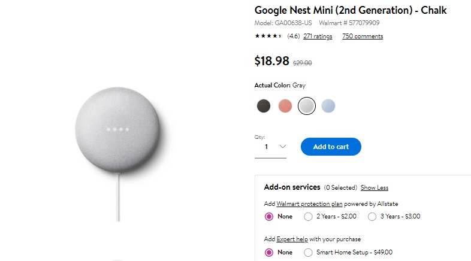Click the $18.98 current price
Screen dimensions: 471x261
(272, 60)
